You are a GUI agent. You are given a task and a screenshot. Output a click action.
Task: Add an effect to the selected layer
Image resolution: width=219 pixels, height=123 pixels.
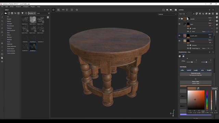(194, 14)
